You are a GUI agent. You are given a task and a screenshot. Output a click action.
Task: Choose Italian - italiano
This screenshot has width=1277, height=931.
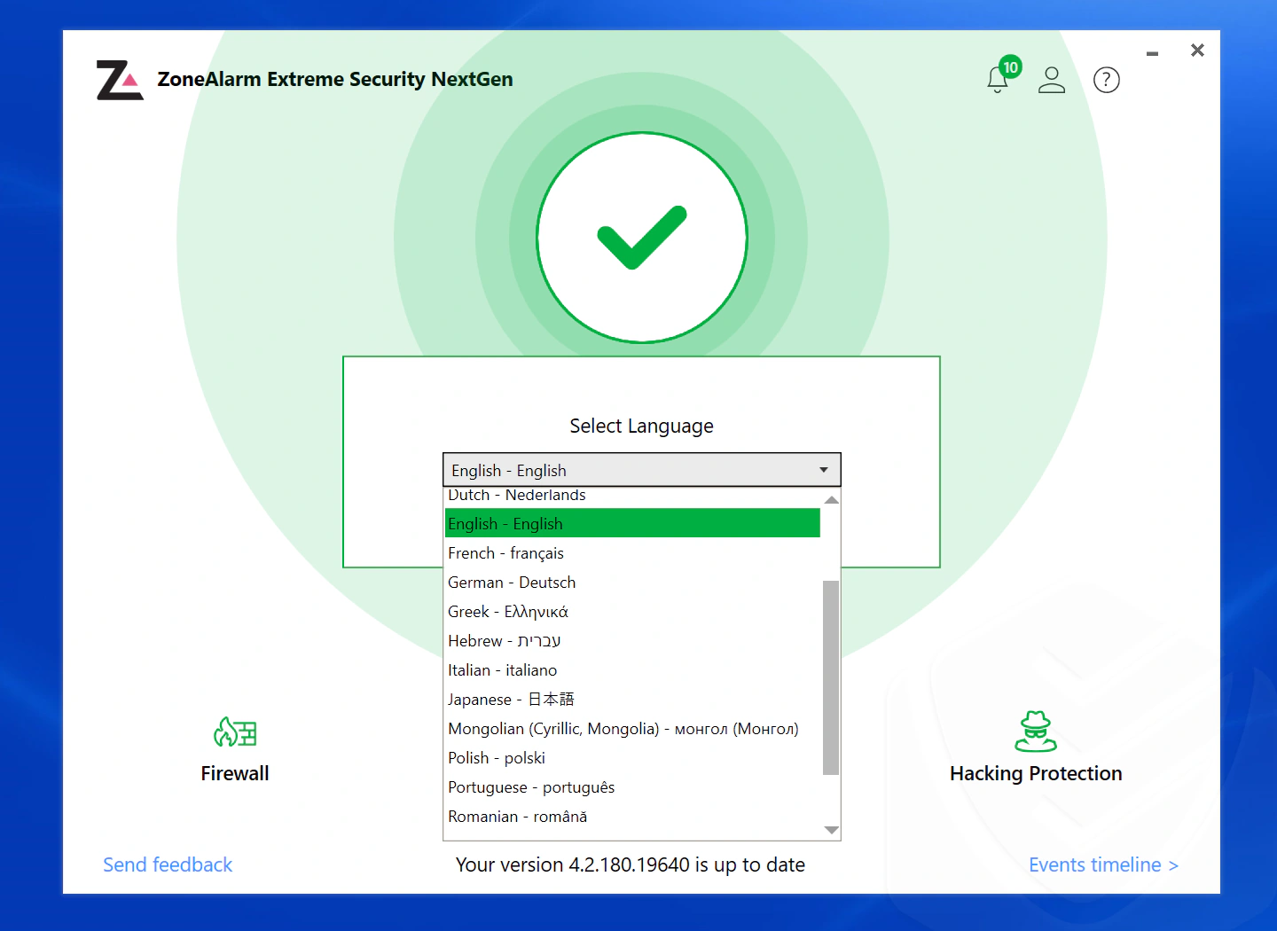coord(632,670)
